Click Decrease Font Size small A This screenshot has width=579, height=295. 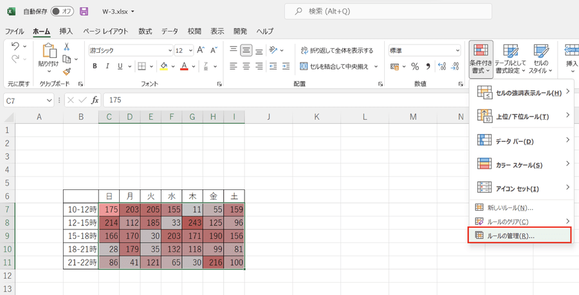pyautogui.click(x=214, y=50)
